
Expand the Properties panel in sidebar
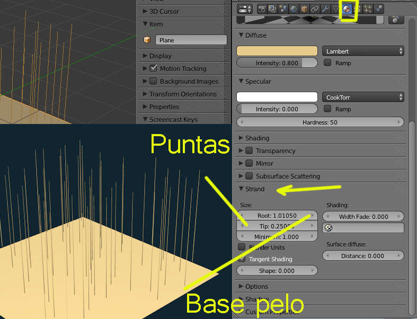145,107
